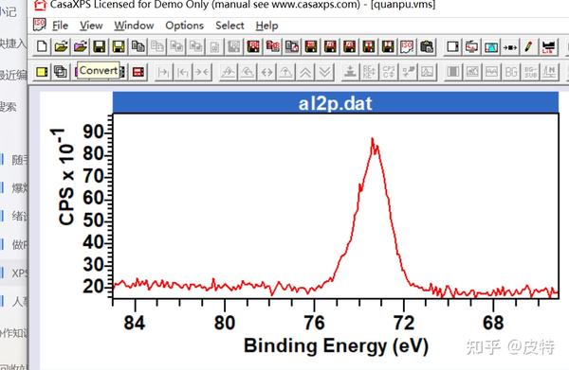The image size is (569, 370).
Task: Click the 'CPS x 10-1' y-axis label
Action: coord(63,177)
